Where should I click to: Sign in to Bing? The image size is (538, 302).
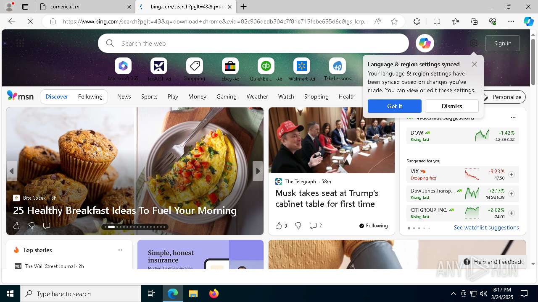click(x=503, y=43)
